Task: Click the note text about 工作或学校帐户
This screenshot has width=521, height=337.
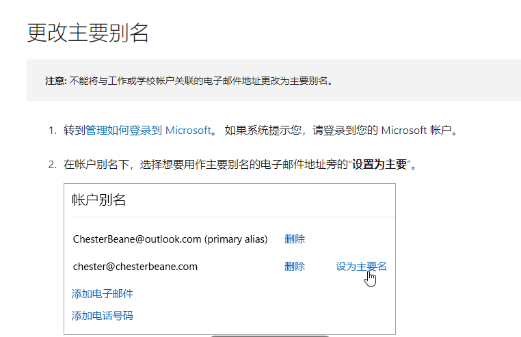Action: point(201,81)
